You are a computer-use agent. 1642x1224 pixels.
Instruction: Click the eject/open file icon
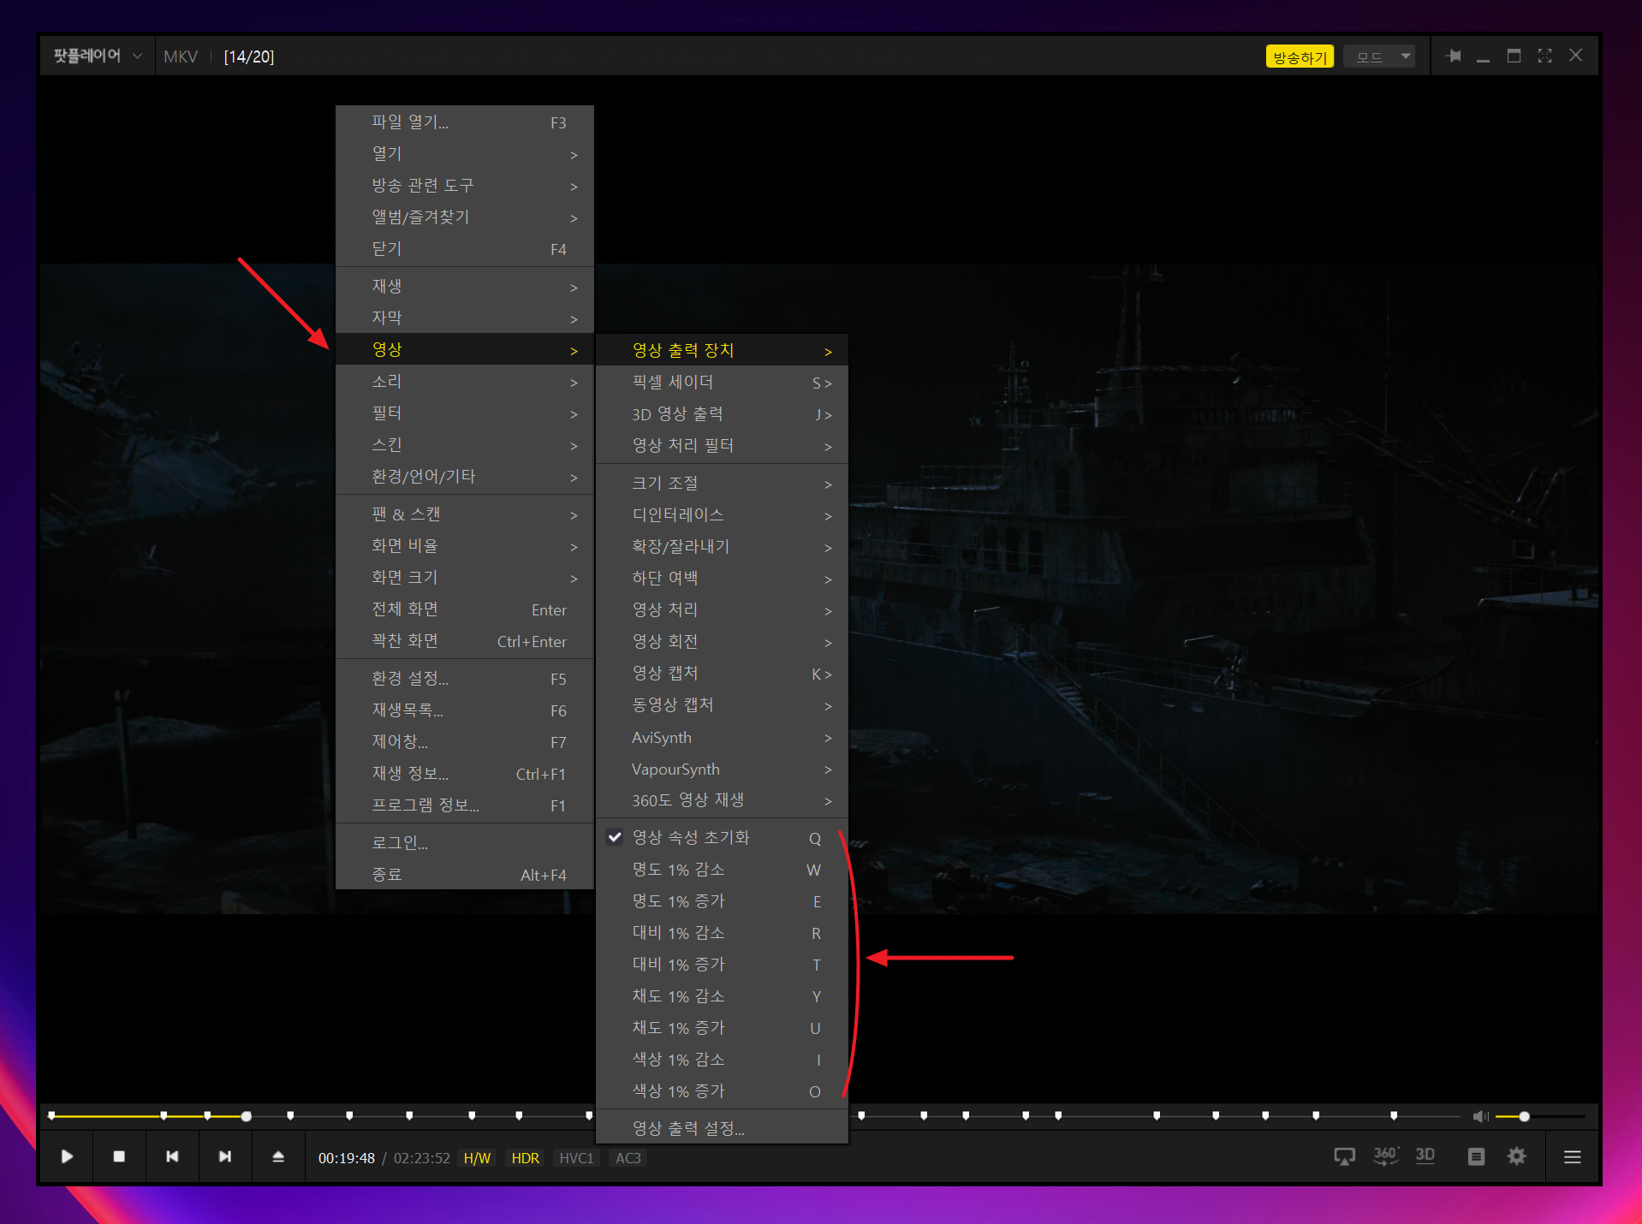click(278, 1156)
